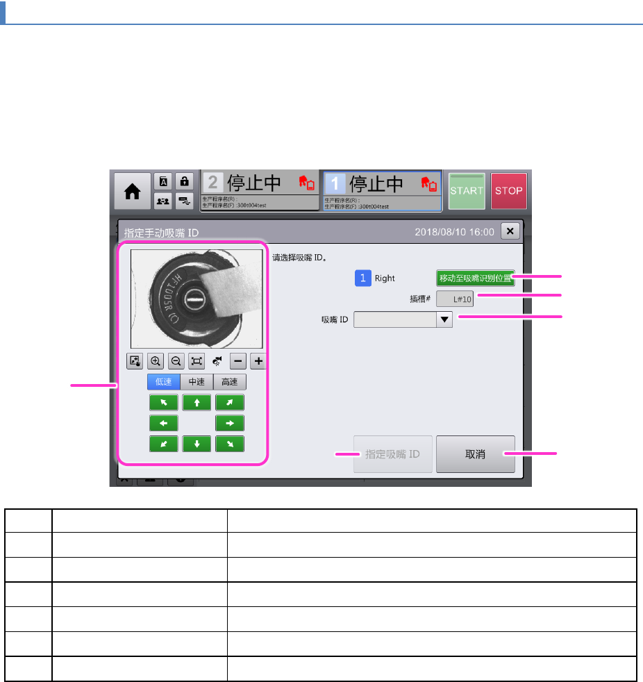643x682 pixels.
Task: Click 移动至吸嘴识别位置 button
Action: 475,278
